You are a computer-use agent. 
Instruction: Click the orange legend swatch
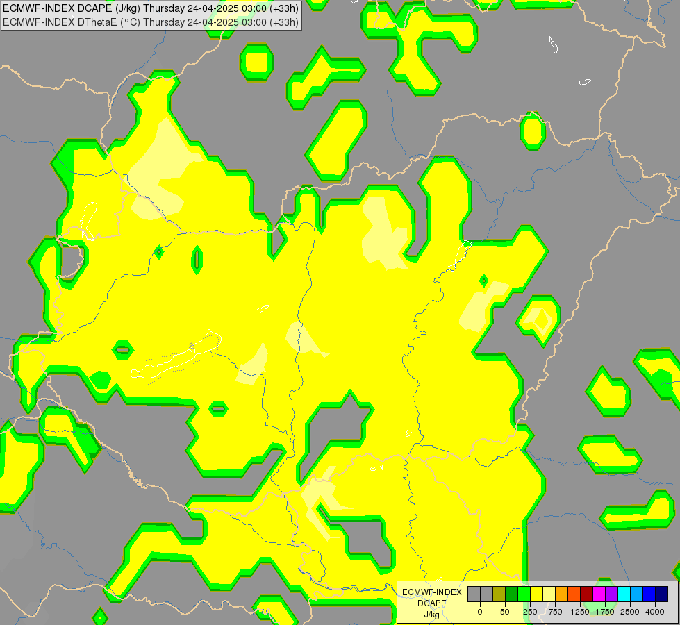pos(562,594)
